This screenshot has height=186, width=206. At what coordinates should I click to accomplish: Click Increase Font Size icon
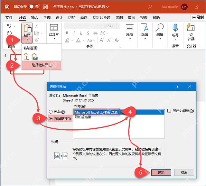click(x=101, y=40)
